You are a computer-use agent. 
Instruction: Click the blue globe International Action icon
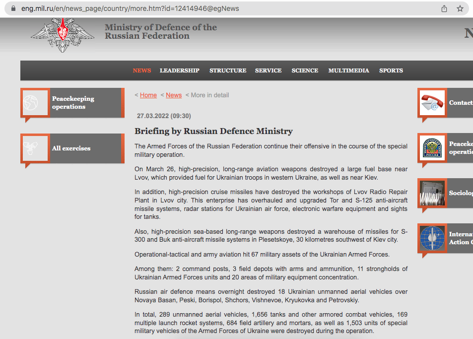coord(432,238)
